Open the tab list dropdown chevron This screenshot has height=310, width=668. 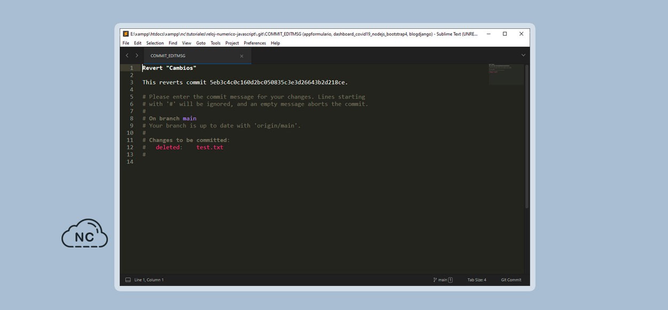tap(523, 56)
